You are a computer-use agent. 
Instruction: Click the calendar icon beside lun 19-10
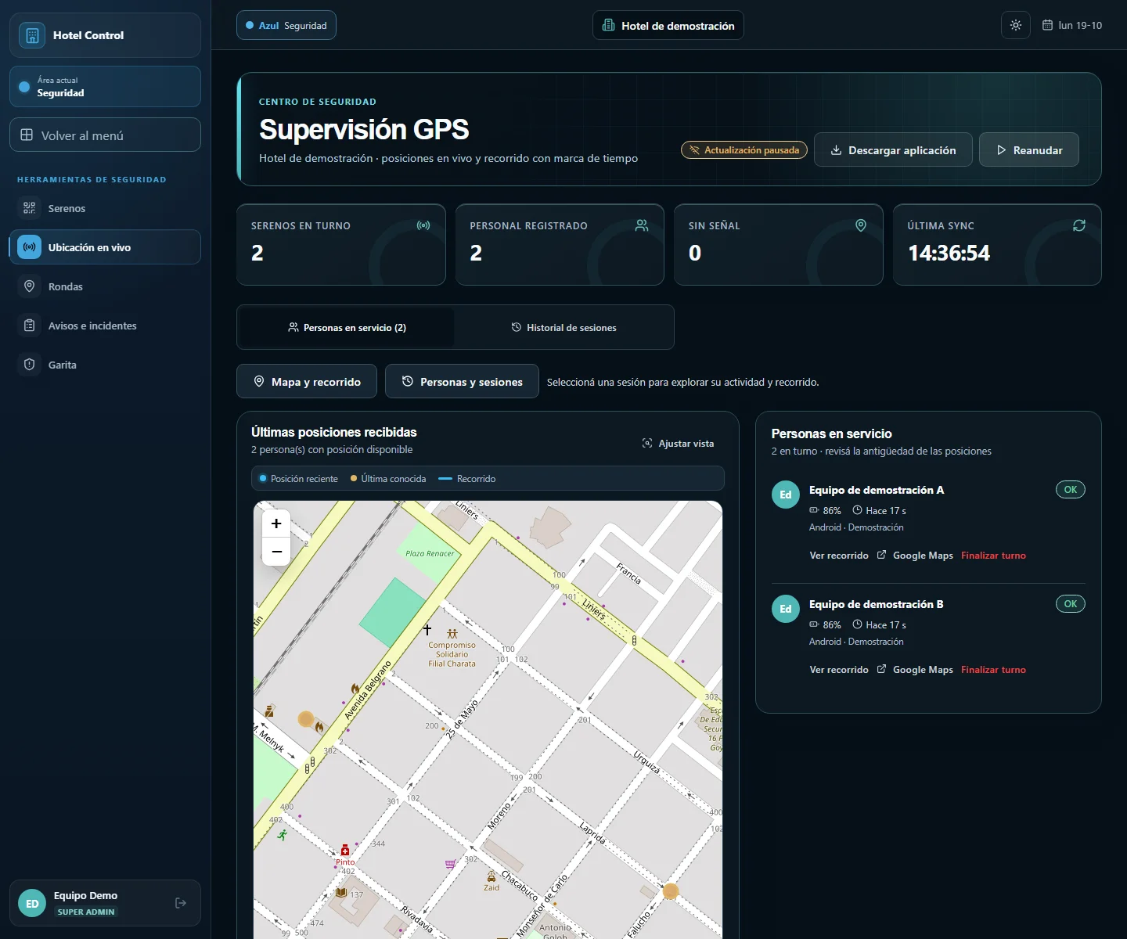pyautogui.click(x=1047, y=25)
